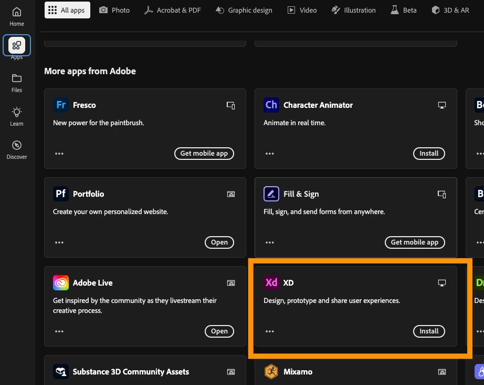This screenshot has width=484, height=385.
Task: Click Adobe Live web platform icon
Action: pyautogui.click(x=231, y=283)
